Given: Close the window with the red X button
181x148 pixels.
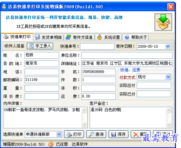Looking at the screenshot, I should [171, 7].
